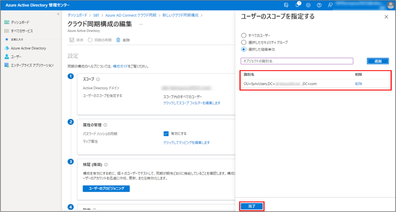
Task: Select the 選択したセキュリティ グループ radio button
Action: point(243,42)
